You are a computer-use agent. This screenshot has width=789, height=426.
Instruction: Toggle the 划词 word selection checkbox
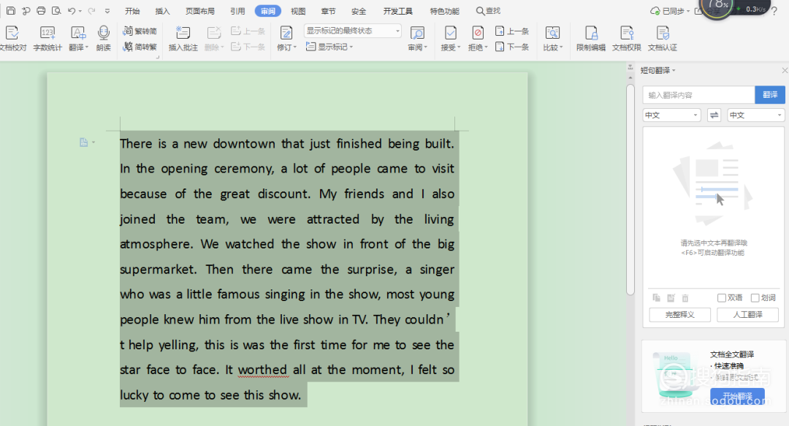coord(755,298)
